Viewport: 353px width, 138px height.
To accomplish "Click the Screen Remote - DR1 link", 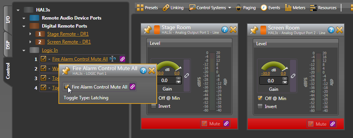I will tap(69, 42).
